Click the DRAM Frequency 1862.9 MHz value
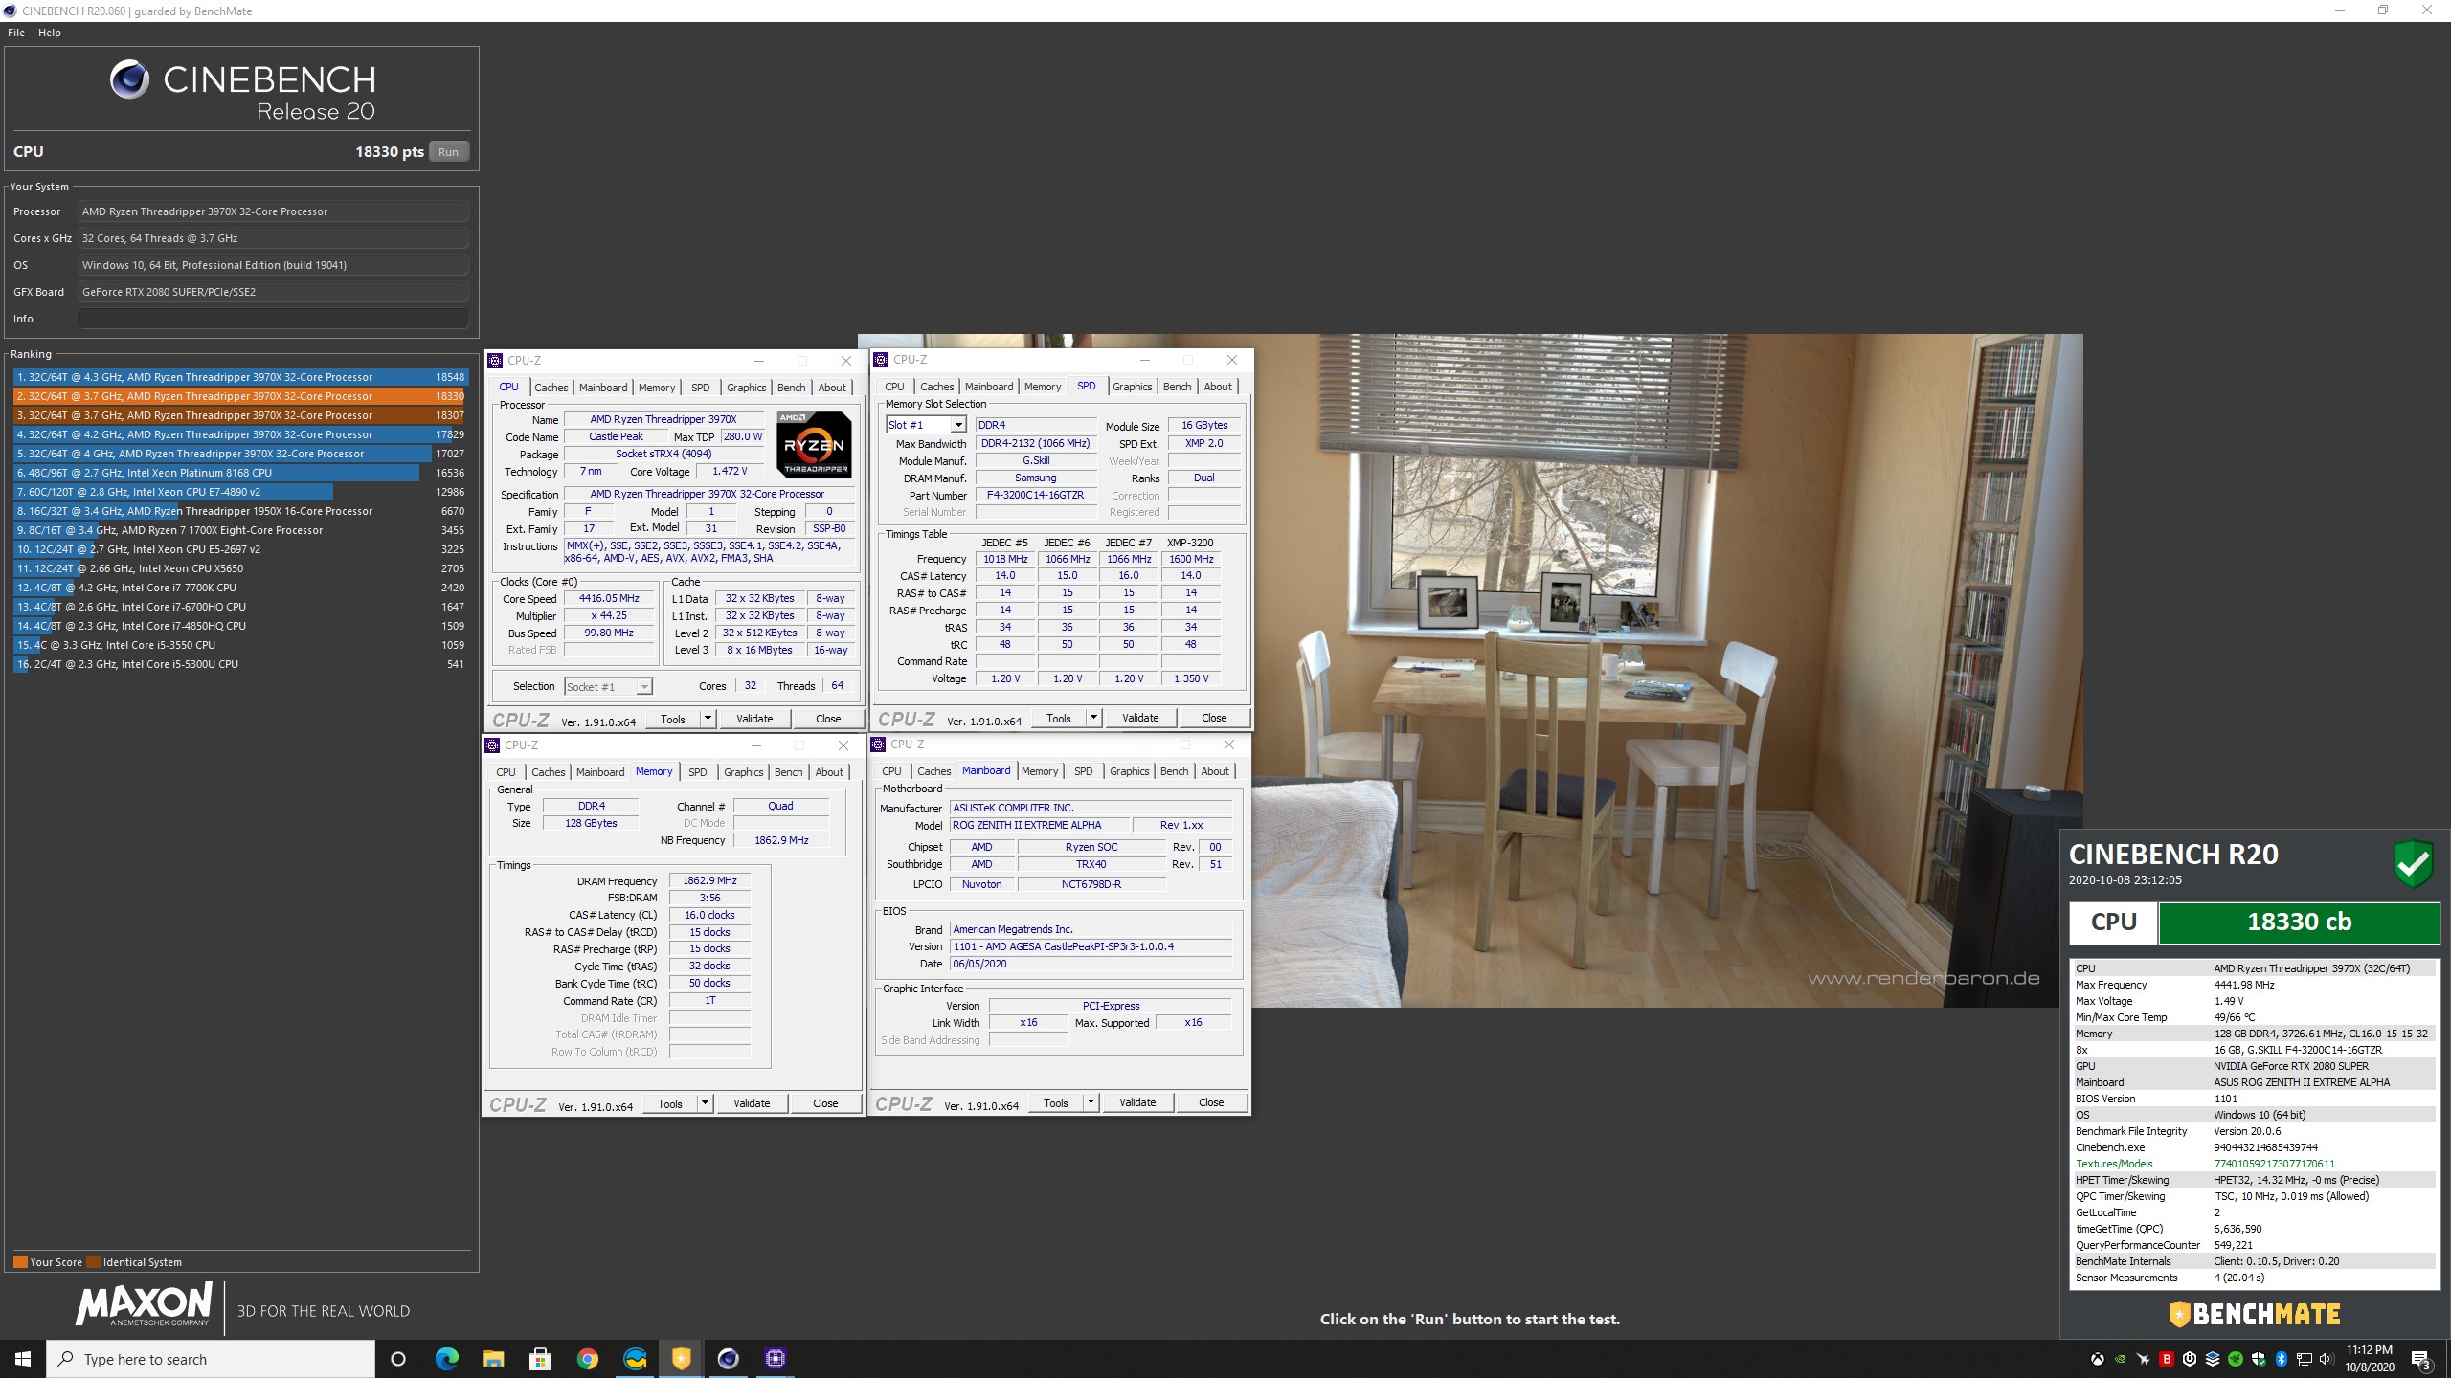Viewport: 2451px width, 1378px height. point(709,880)
